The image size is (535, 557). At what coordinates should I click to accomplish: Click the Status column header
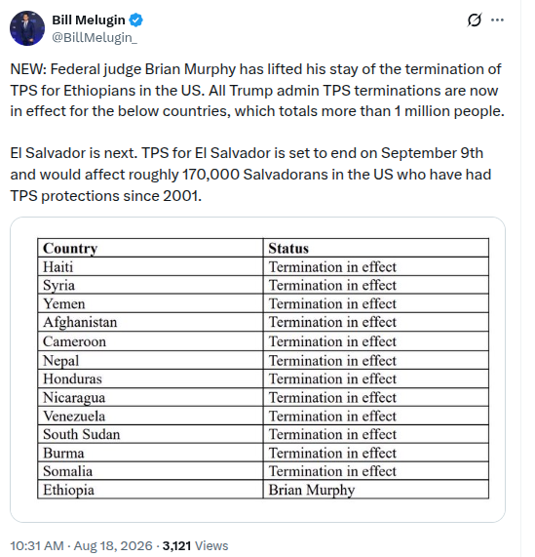(x=376, y=248)
